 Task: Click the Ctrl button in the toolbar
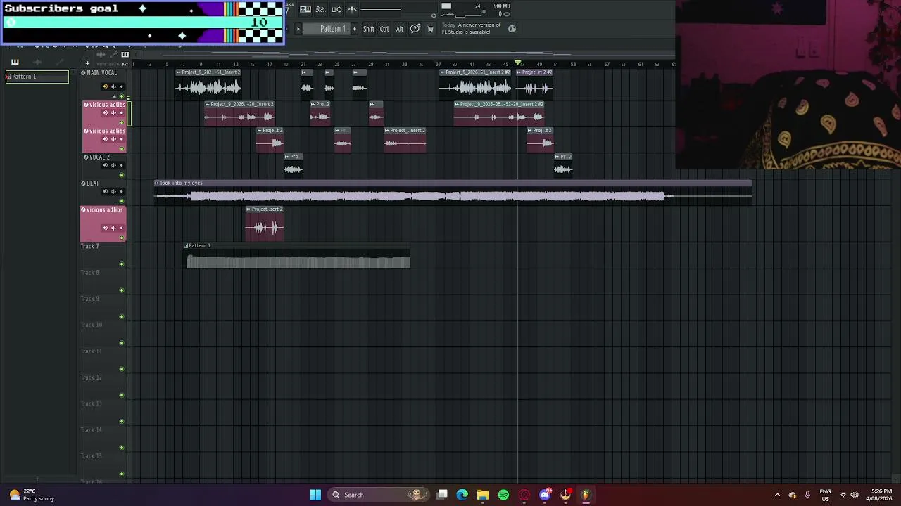coord(384,29)
